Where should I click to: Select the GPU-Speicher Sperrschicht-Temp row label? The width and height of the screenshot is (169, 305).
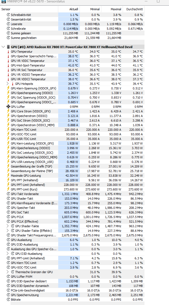point(34,56)
